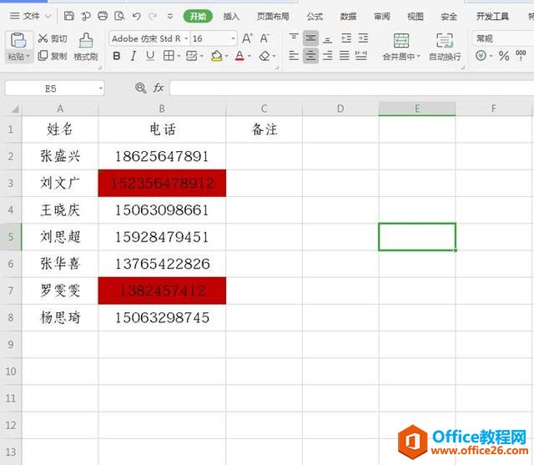
Task: Open the fx insert function dialog
Action: (159, 88)
